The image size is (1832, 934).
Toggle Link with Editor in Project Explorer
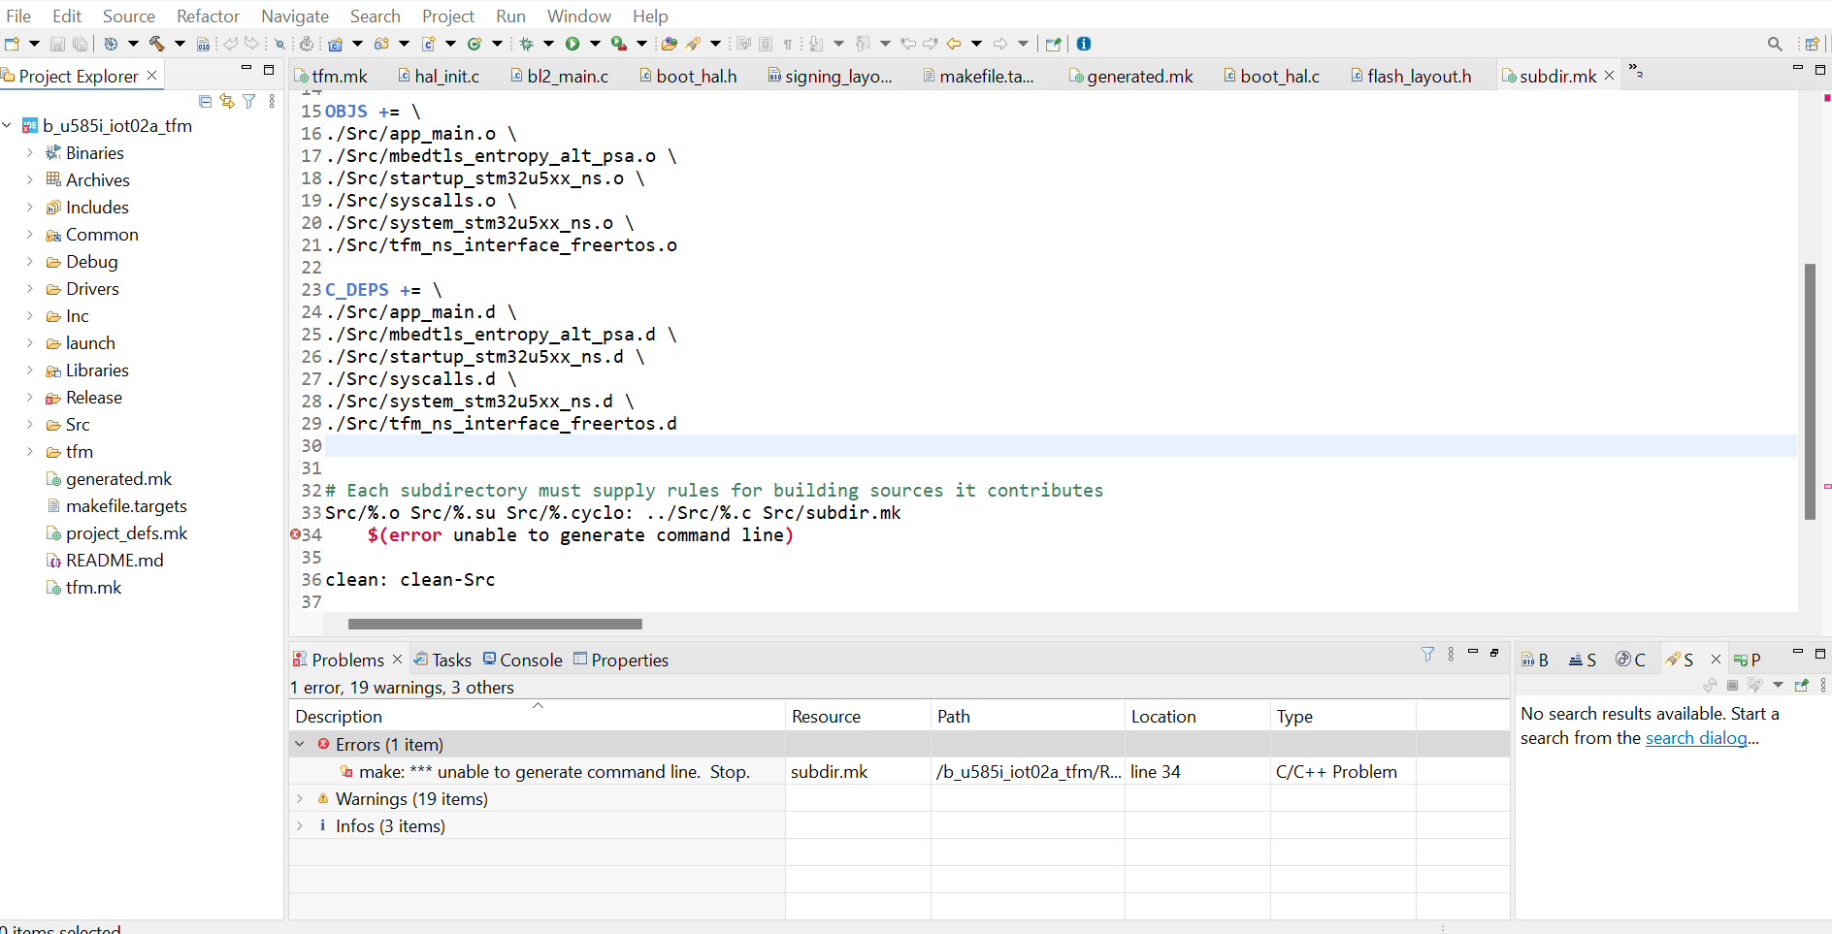[226, 101]
